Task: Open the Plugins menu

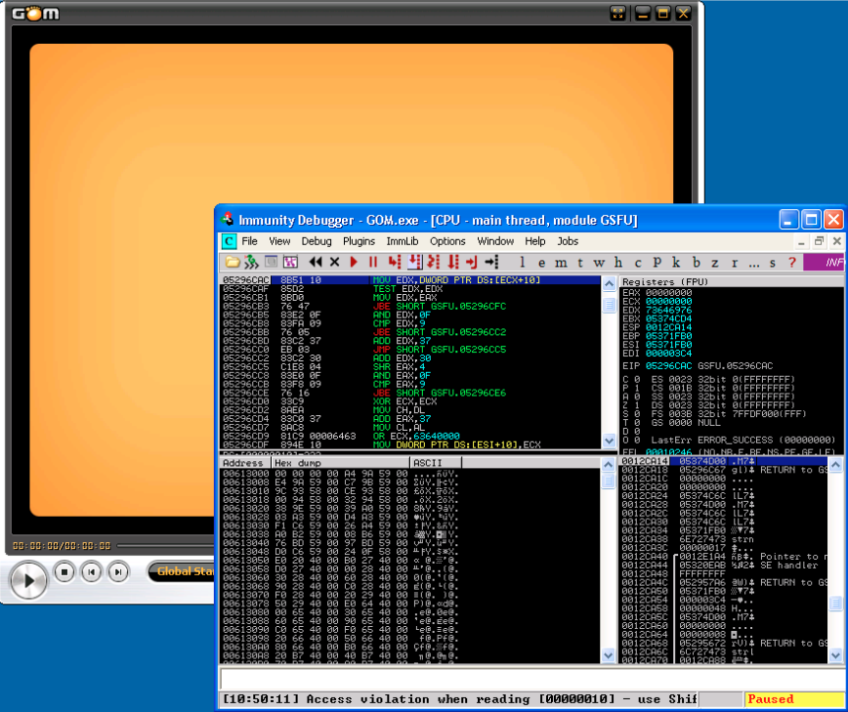Action: coord(359,241)
